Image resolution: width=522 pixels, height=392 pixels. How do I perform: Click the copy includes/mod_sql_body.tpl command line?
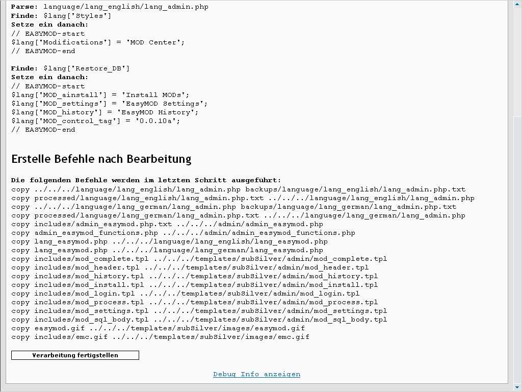(199, 320)
